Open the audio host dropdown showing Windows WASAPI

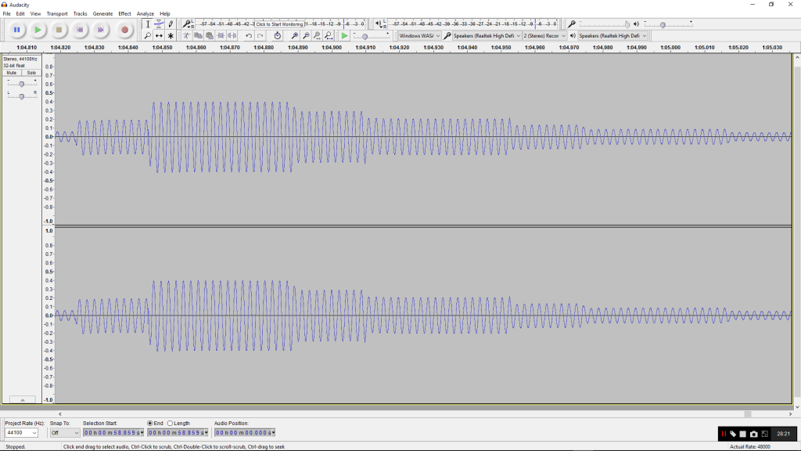[x=419, y=34]
